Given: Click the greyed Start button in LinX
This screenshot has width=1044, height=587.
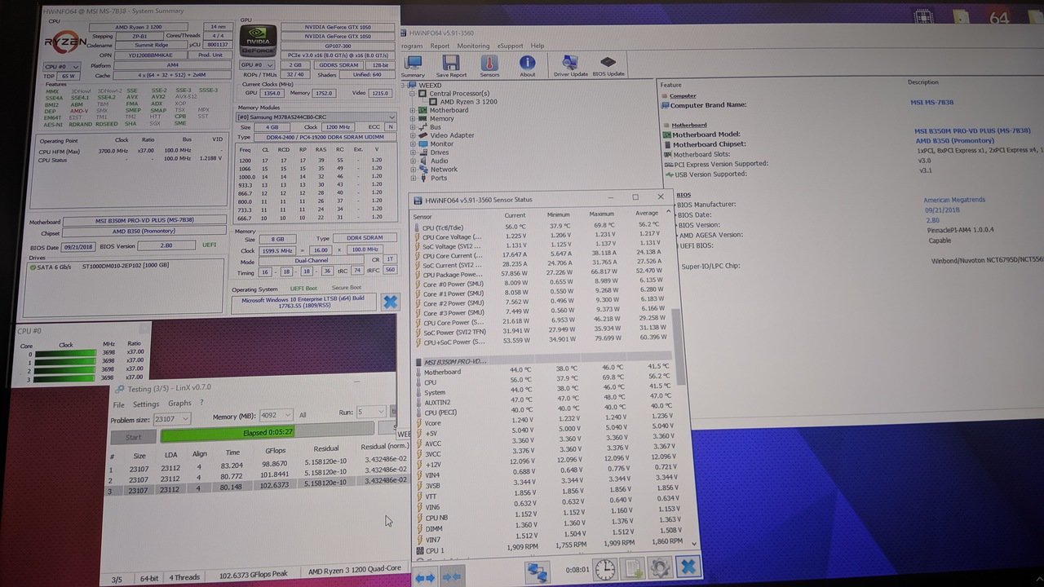Looking at the screenshot, I should pos(133,438).
